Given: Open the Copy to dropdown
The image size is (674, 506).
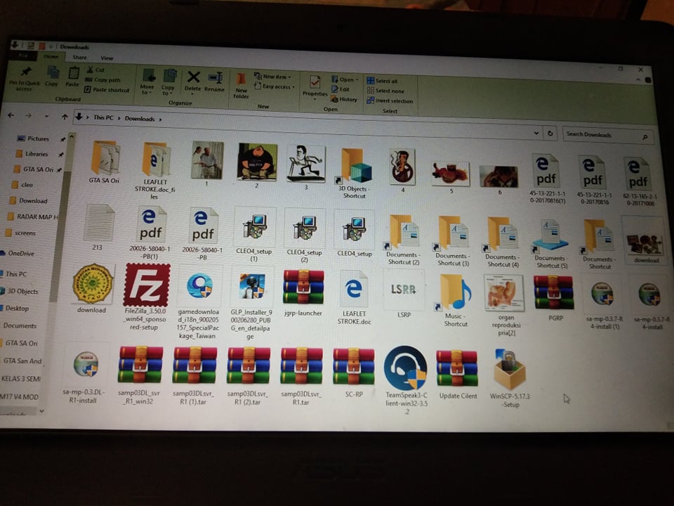Looking at the screenshot, I should [168, 83].
